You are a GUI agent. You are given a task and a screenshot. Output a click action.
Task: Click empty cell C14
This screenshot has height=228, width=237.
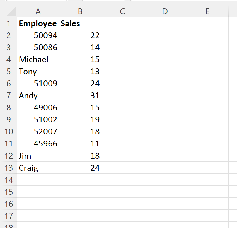click(122, 180)
